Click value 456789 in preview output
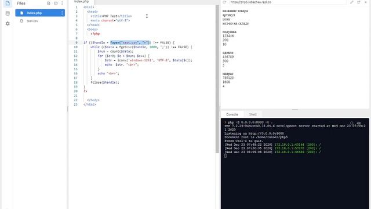The image size is (371, 209). click(228, 57)
